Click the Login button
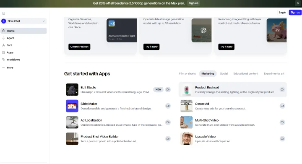The image size is (302, 164). (282, 12)
